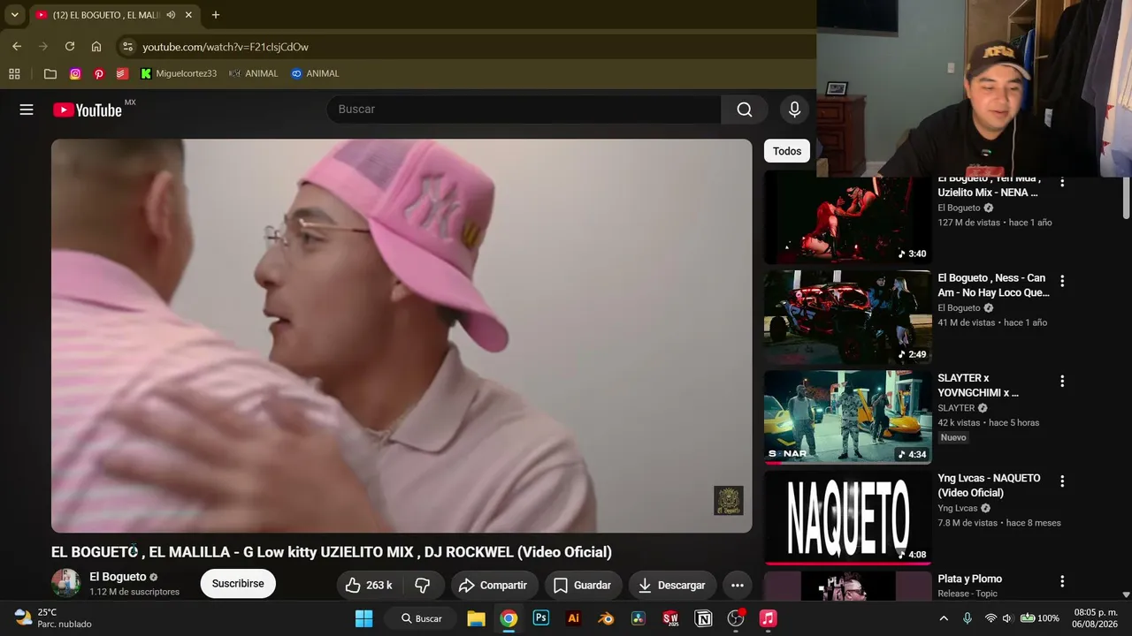1132x636 pixels.
Task: Open the Can Am video thumbnail
Action: 847,317
